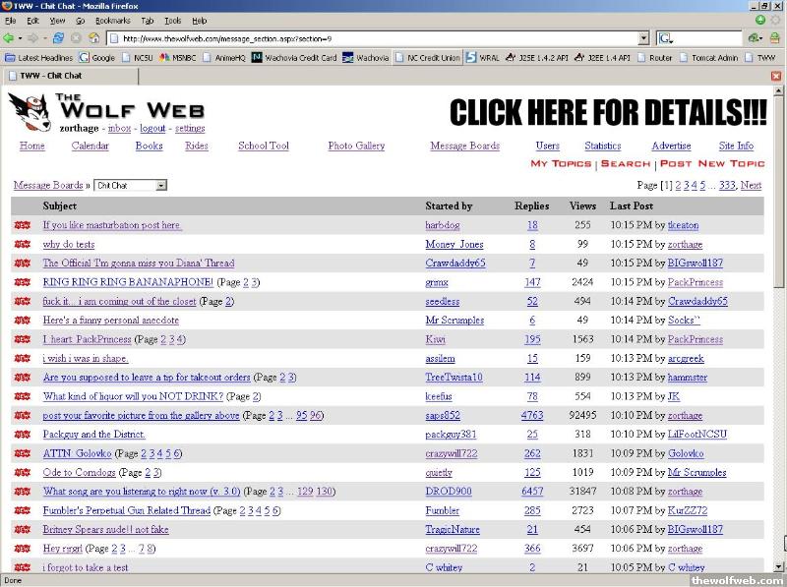Screen dimensions: 787x587
Task: Go to page 2 of the topic list
Action: [679, 185]
